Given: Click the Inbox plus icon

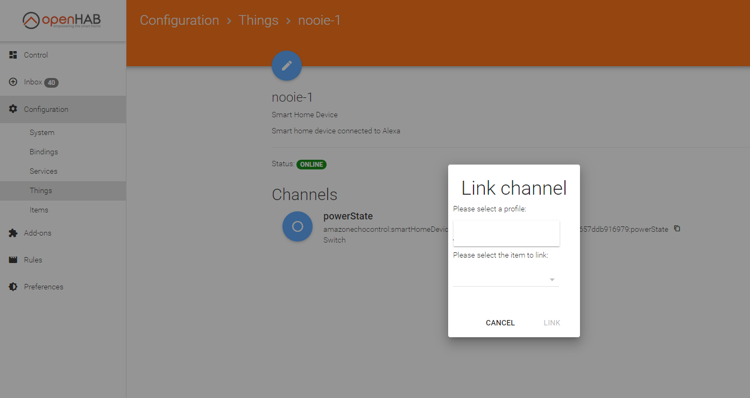Looking at the screenshot, I should 13,82.
